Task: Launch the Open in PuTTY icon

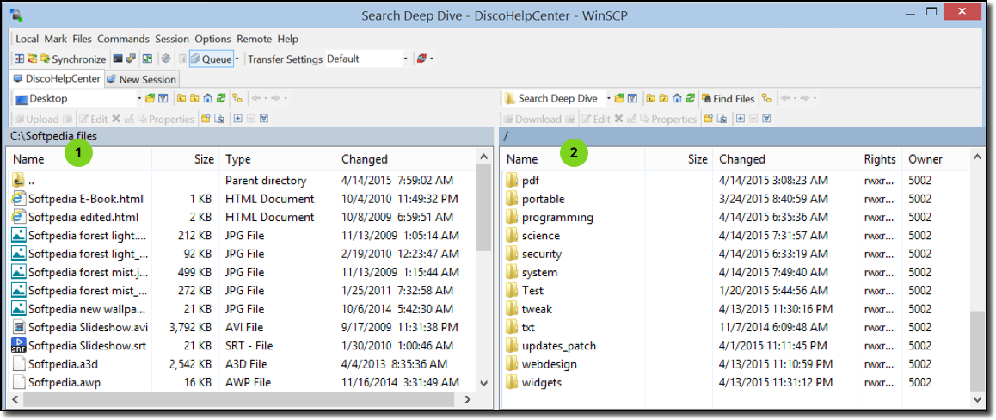Action: pos(131,59)
